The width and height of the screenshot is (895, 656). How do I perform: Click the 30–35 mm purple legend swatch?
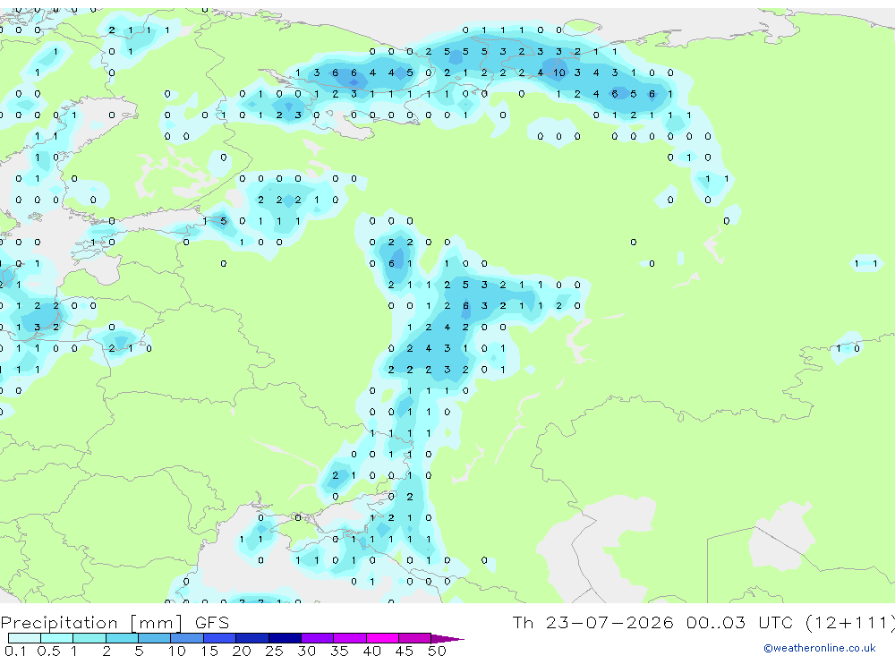pyautogui.click(x=318, y=638)
